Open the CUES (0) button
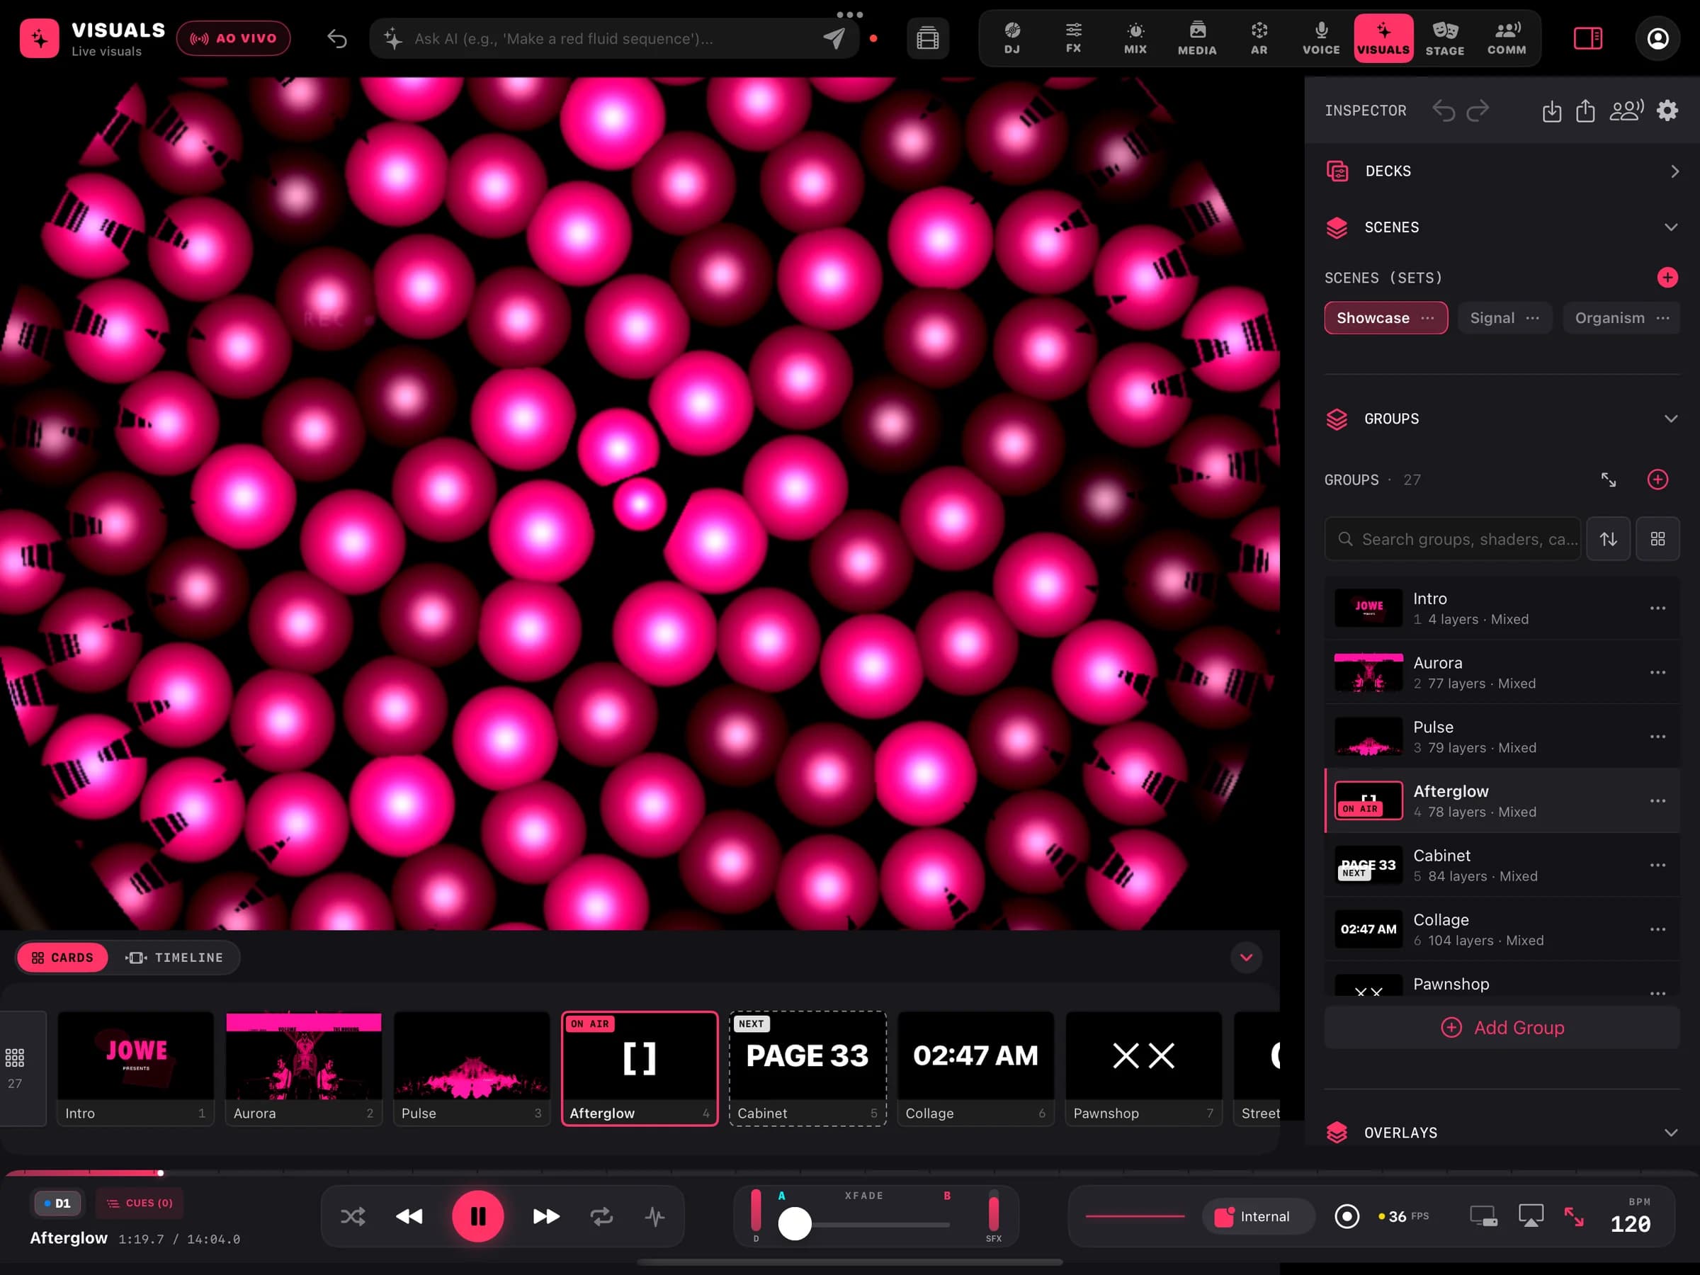1700x1275 pixels. pos(139,1203)
